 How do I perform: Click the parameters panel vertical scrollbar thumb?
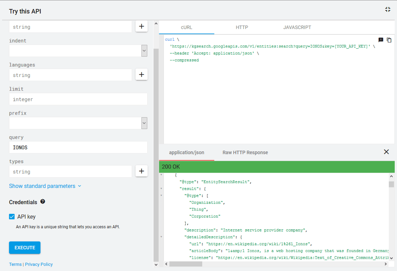point(156,155)
